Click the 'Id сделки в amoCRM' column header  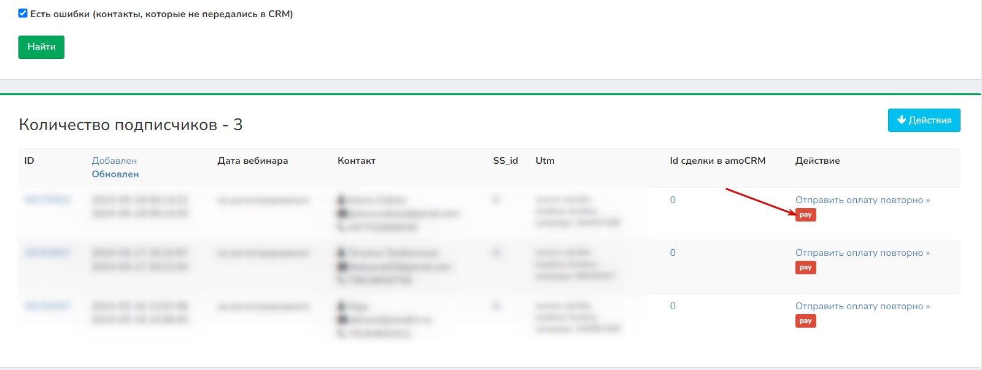click(717, 161)
